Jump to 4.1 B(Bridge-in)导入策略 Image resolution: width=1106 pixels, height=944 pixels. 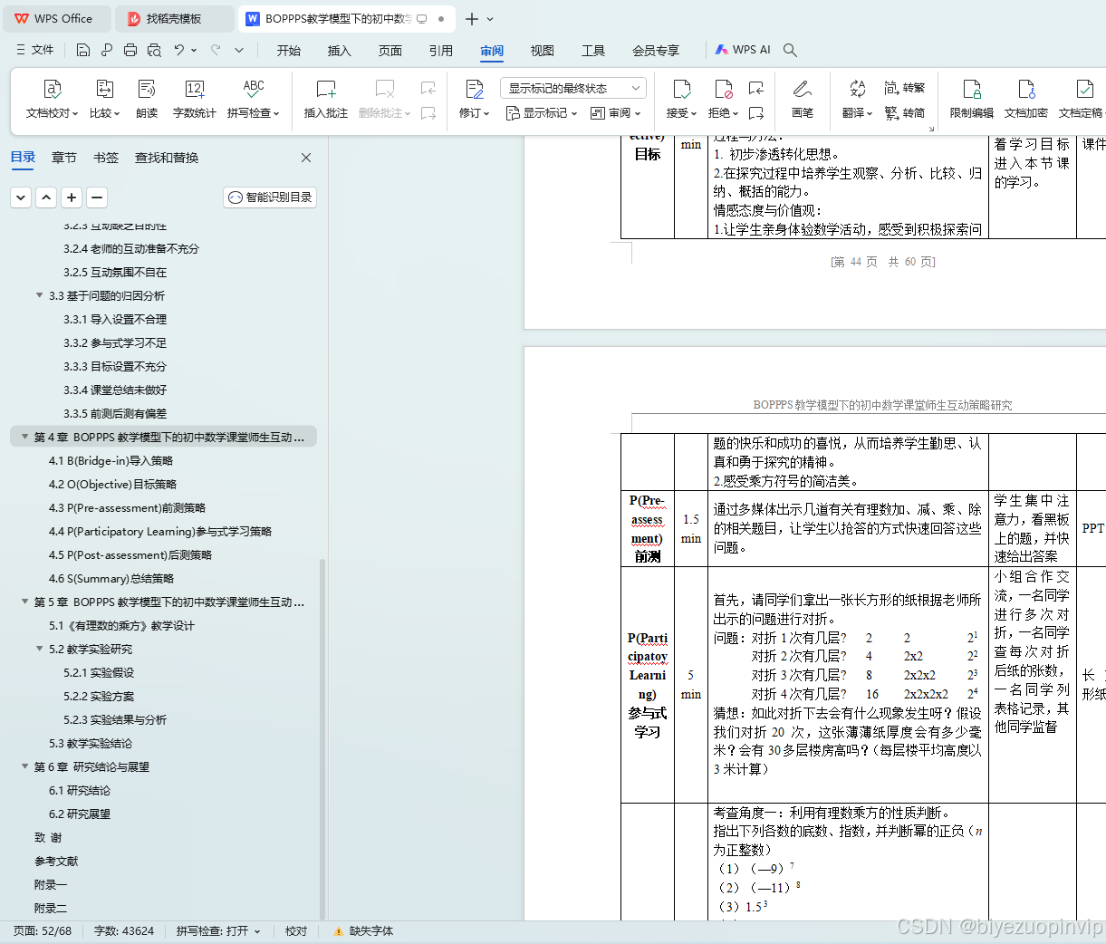111,460
